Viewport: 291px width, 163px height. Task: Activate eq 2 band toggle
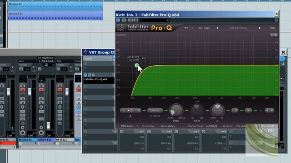149,132
